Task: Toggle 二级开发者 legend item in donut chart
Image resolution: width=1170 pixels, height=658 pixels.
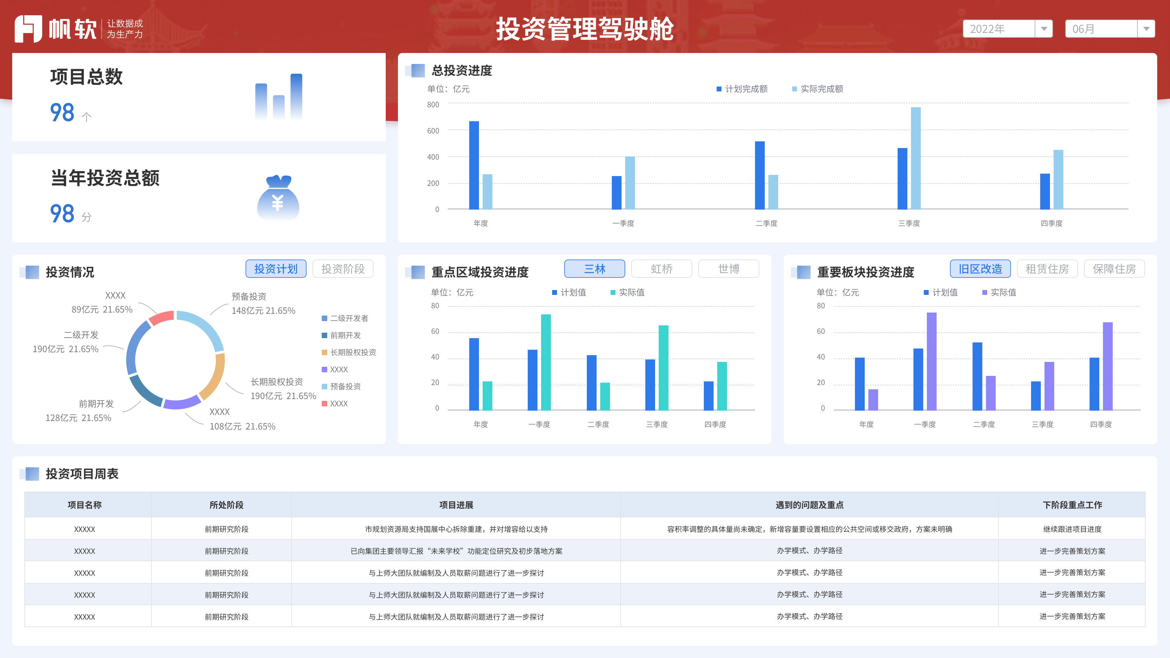Action: pos(345,318)
